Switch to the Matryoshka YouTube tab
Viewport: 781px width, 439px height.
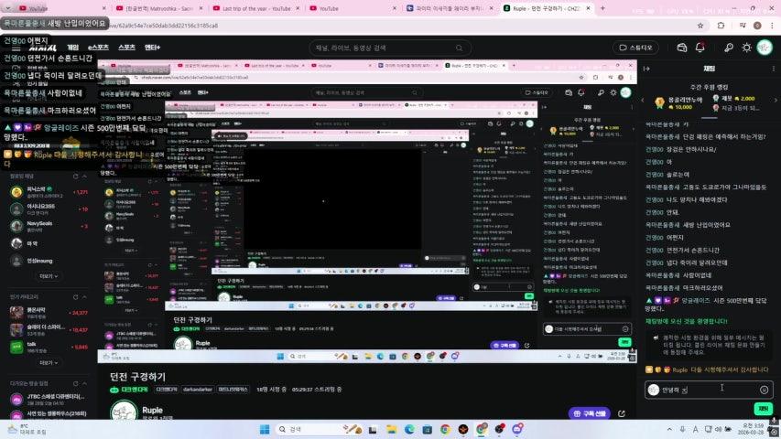click(159, 8)
